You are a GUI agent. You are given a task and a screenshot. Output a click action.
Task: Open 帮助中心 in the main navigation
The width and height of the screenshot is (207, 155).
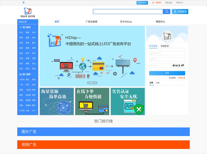[x=160, y=22]
